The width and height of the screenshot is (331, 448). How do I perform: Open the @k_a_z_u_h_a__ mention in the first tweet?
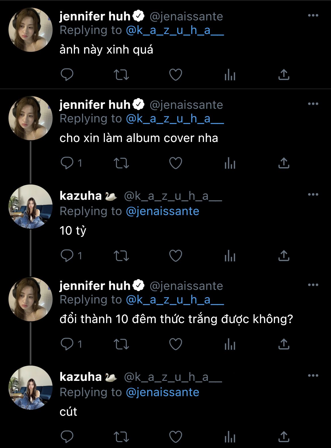click(175, 30)
